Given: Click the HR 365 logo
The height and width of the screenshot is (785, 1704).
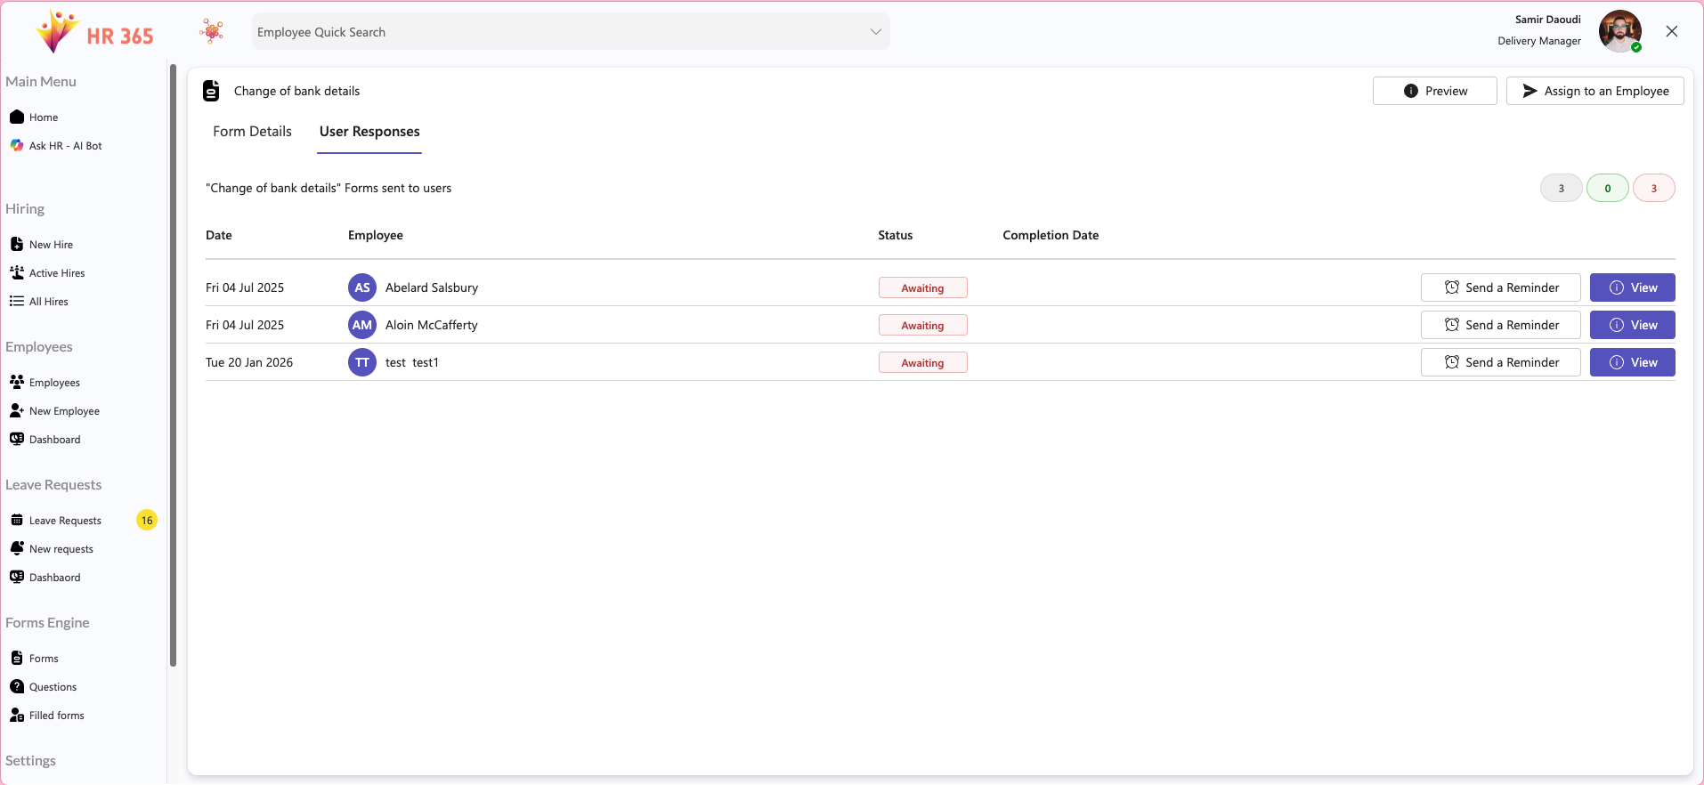Looking at the screenshot, I should (x=93, y=33).
